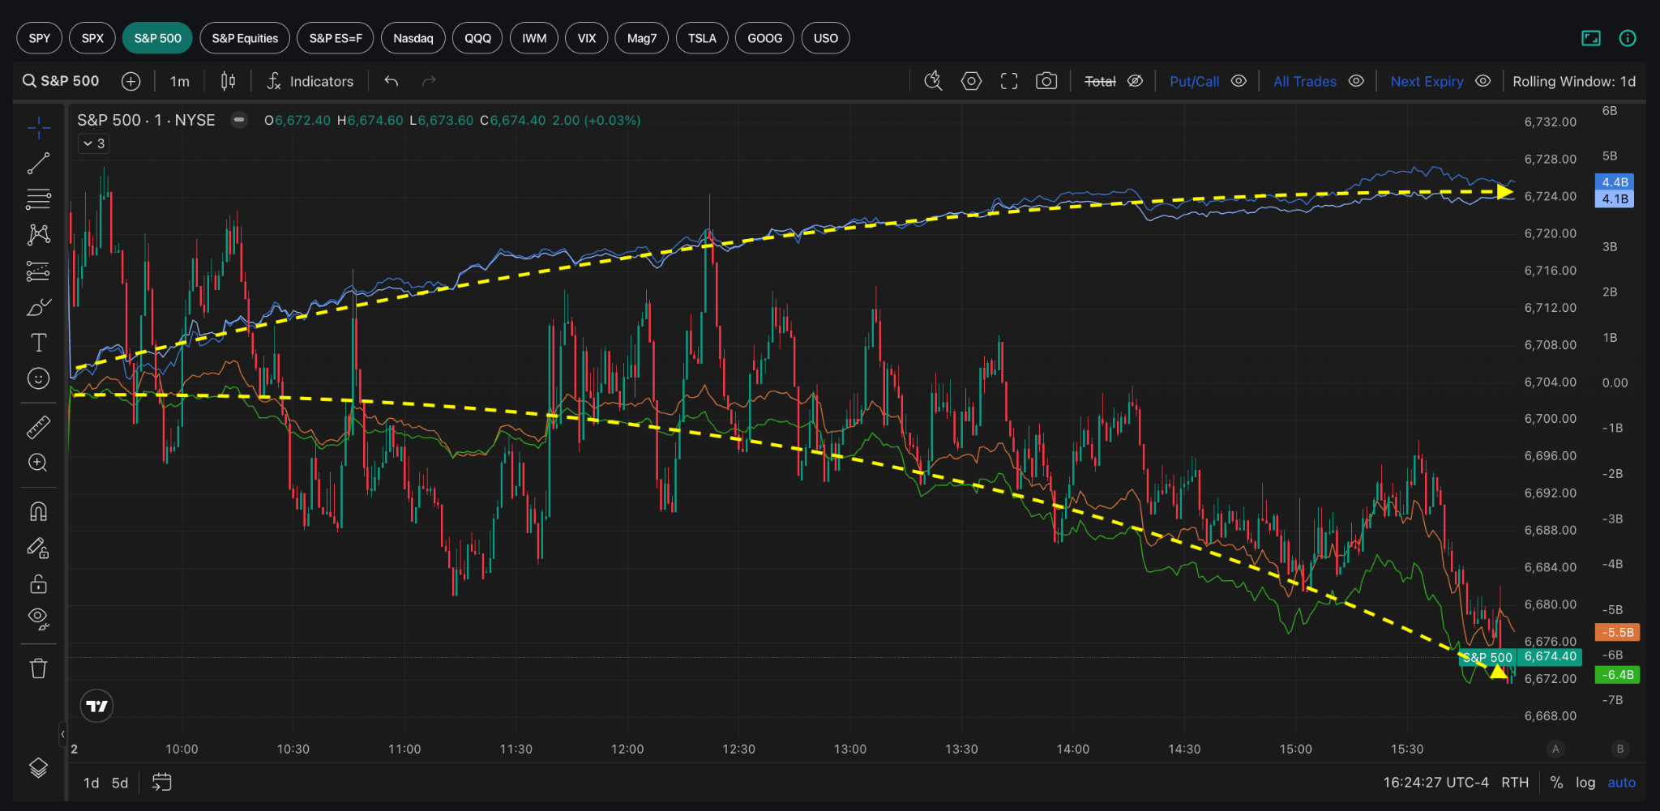Viewport: 1660px width, 811px height.
Task: Click the trash remove drawings icon
Action: [x=38, y=668]
